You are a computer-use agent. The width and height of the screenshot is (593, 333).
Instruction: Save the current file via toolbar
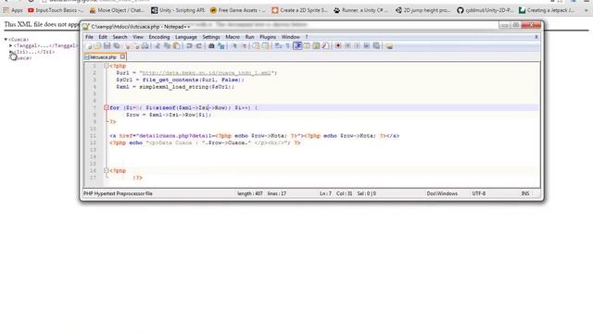pos(107,46)
